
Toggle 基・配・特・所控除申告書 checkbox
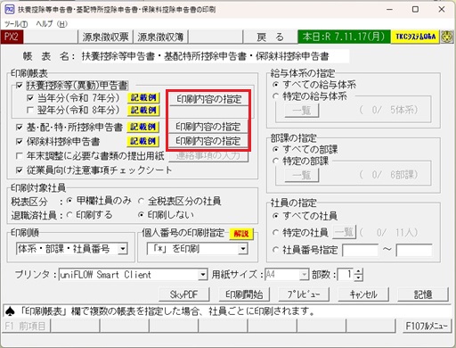pos(20,128)
